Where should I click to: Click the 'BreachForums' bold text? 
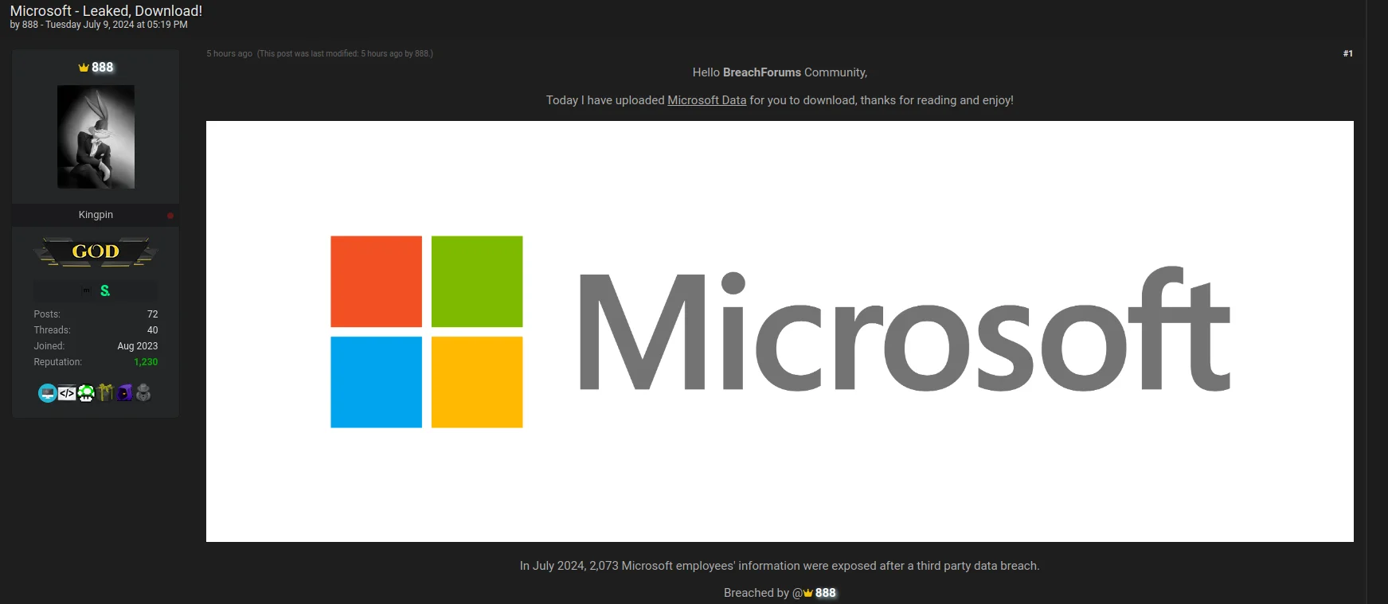(762, 72)
